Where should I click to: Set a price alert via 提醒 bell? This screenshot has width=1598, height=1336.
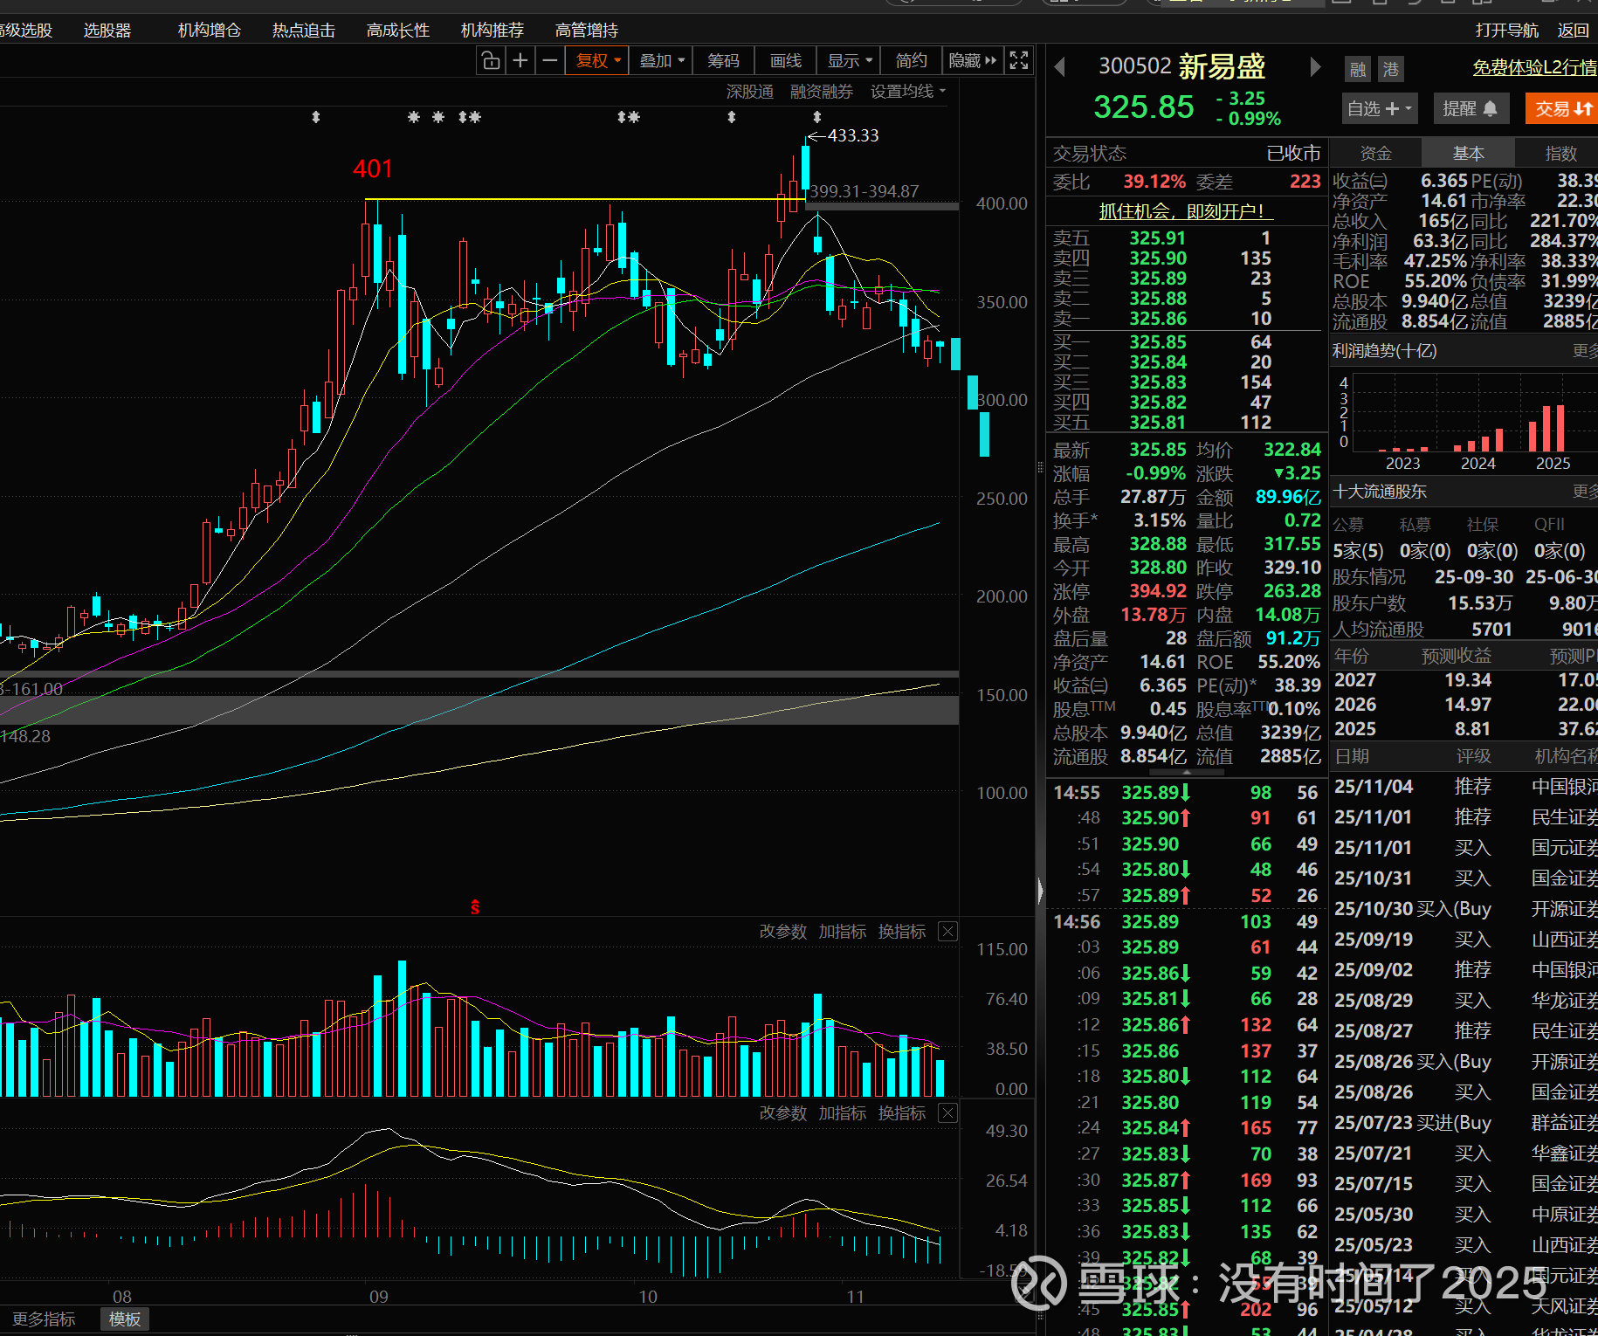[x=1471, y=108]
